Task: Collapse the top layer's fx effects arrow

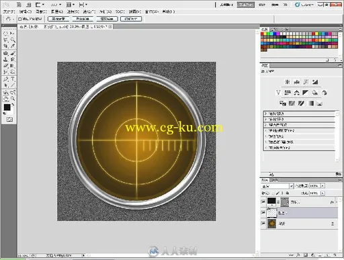Action: (x=336, y=202)
